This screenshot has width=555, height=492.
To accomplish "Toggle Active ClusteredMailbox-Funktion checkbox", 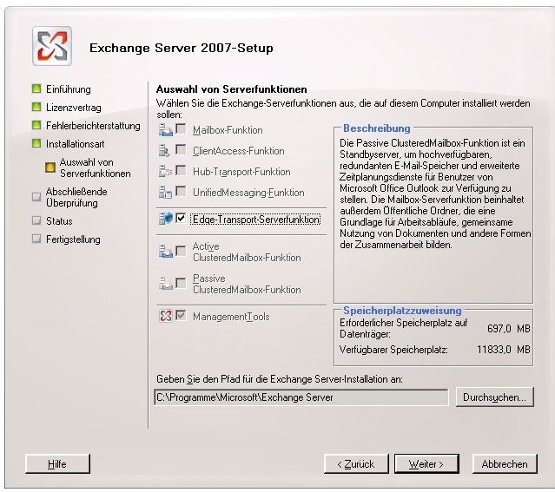I will 181,251.
